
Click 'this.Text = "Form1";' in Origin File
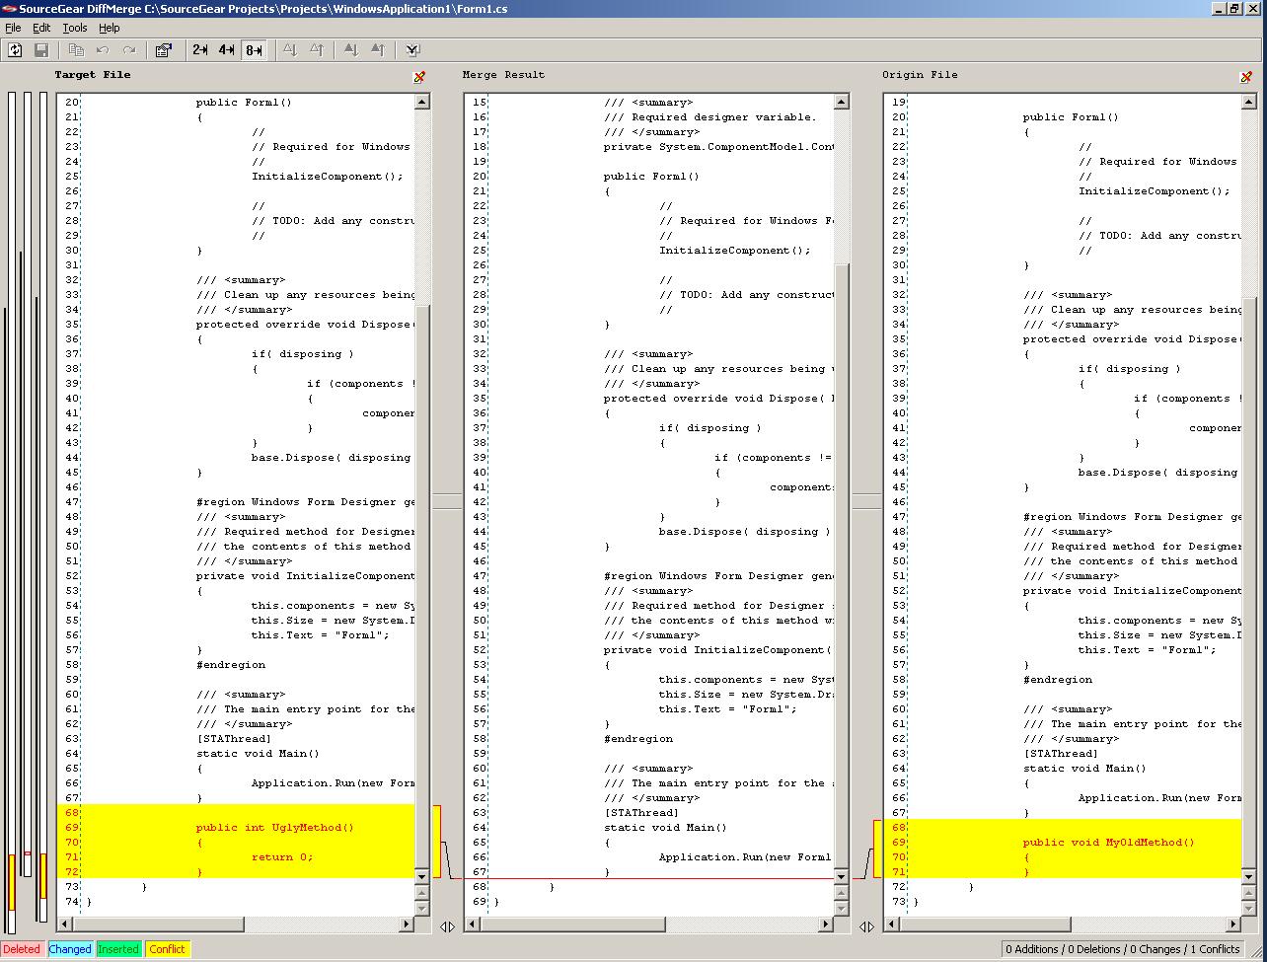pos(1147,650)
